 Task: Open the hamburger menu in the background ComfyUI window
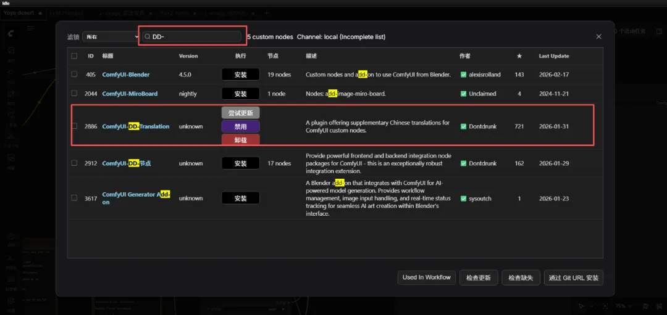30,28
